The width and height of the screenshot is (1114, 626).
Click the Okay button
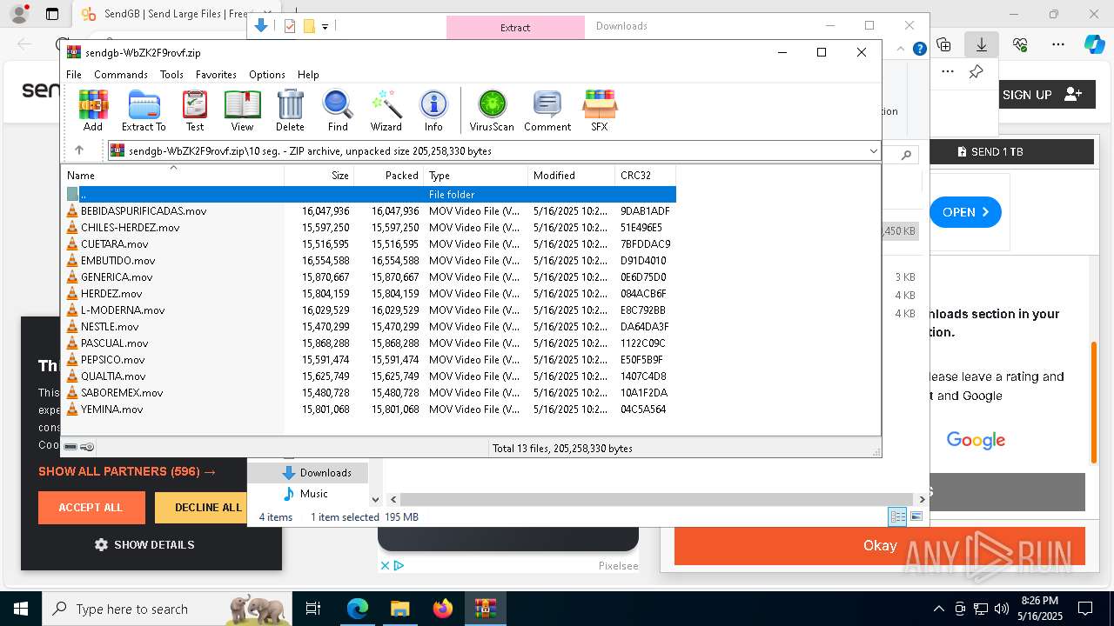[x=880, y=545]
